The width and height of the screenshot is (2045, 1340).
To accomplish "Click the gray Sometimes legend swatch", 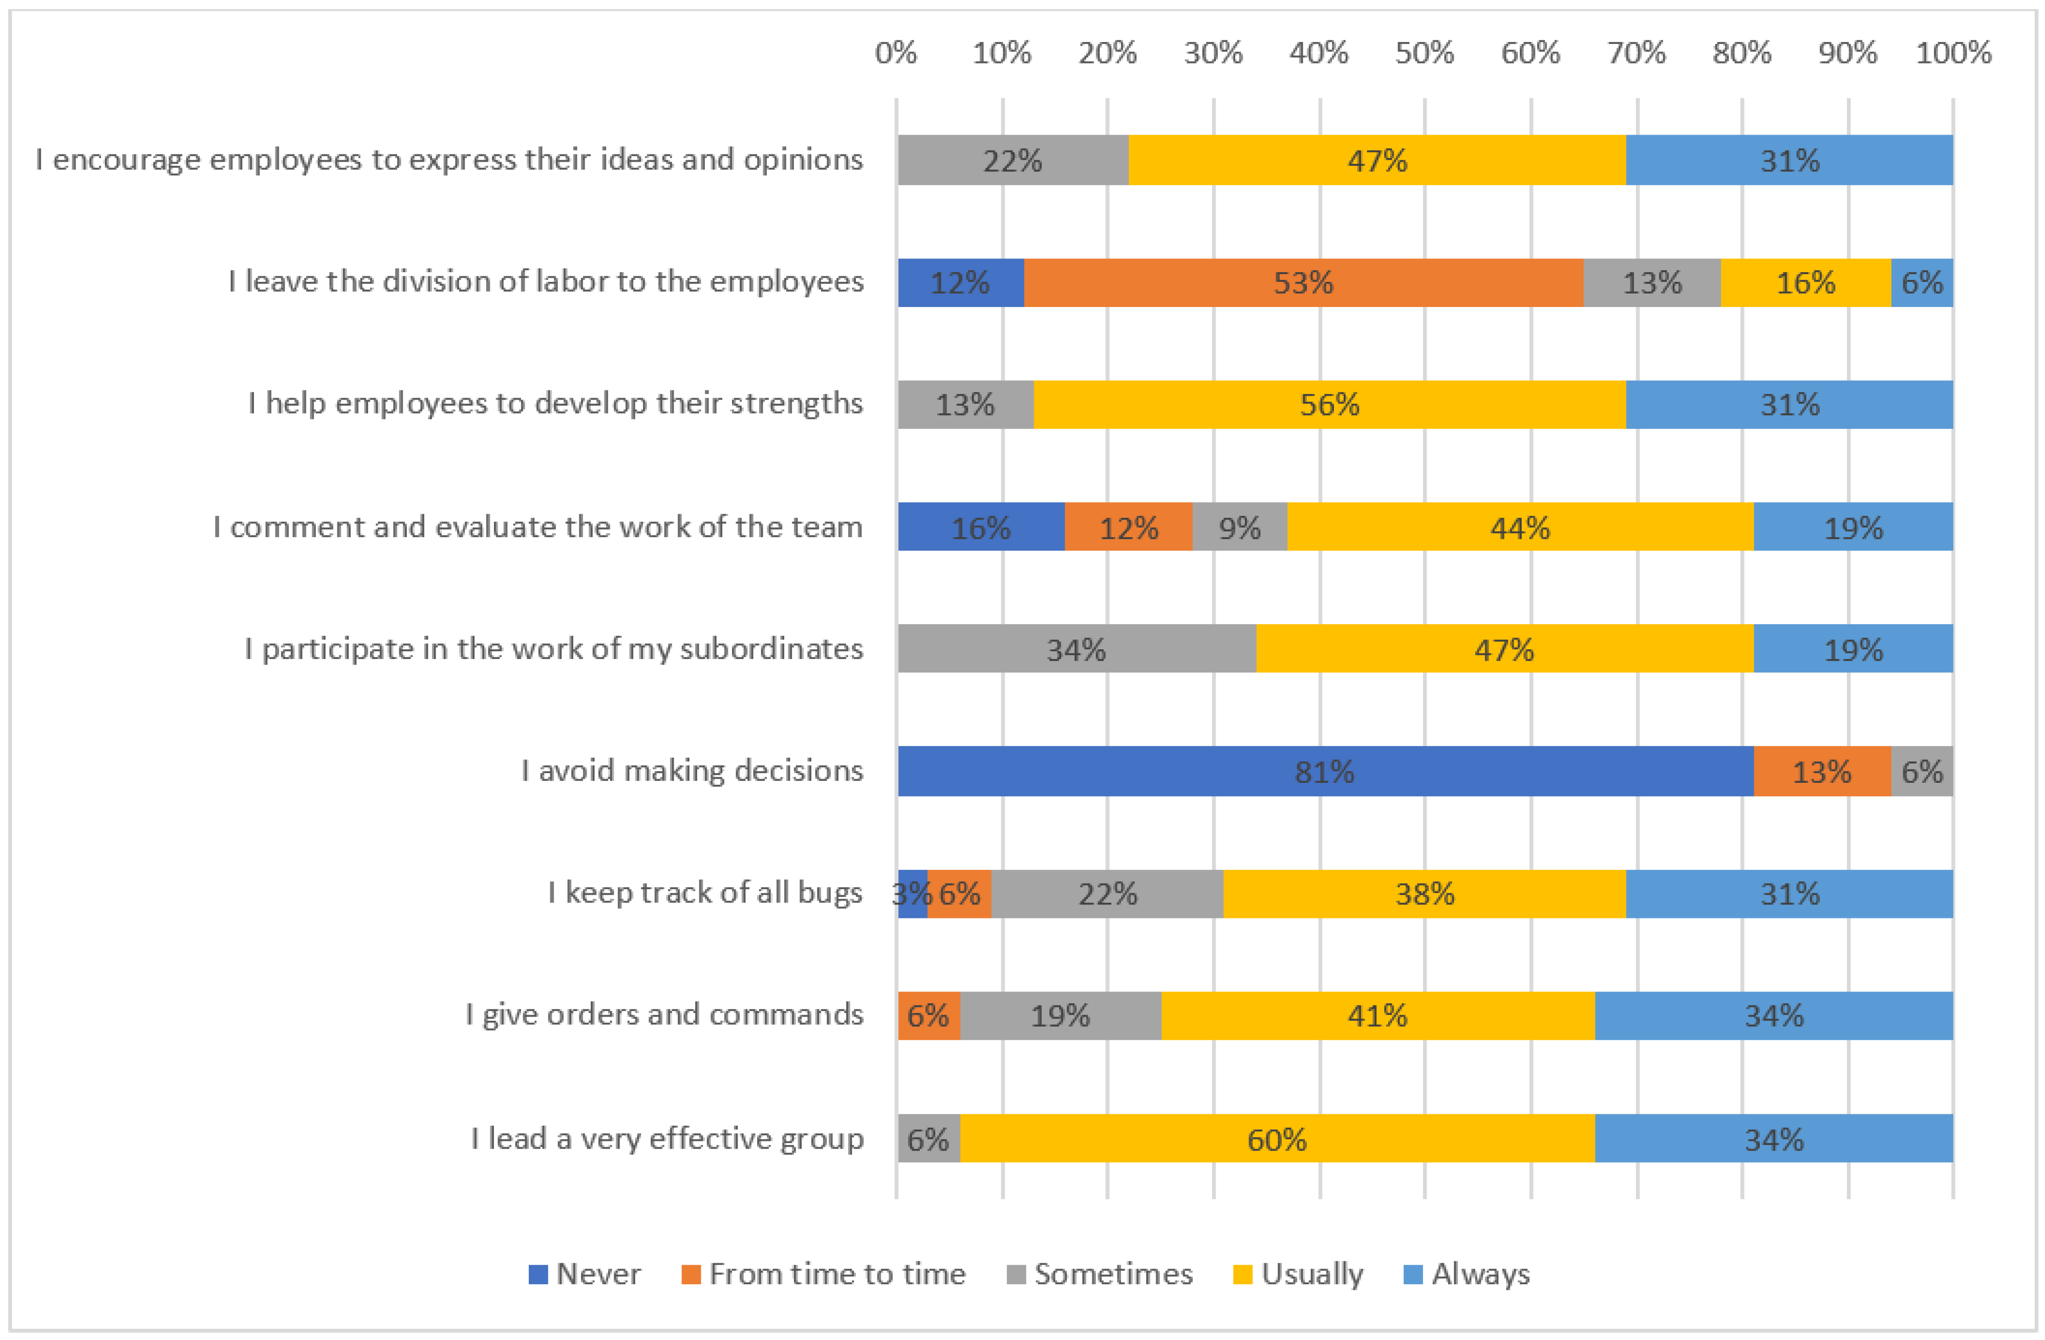I will 1016,1274.
